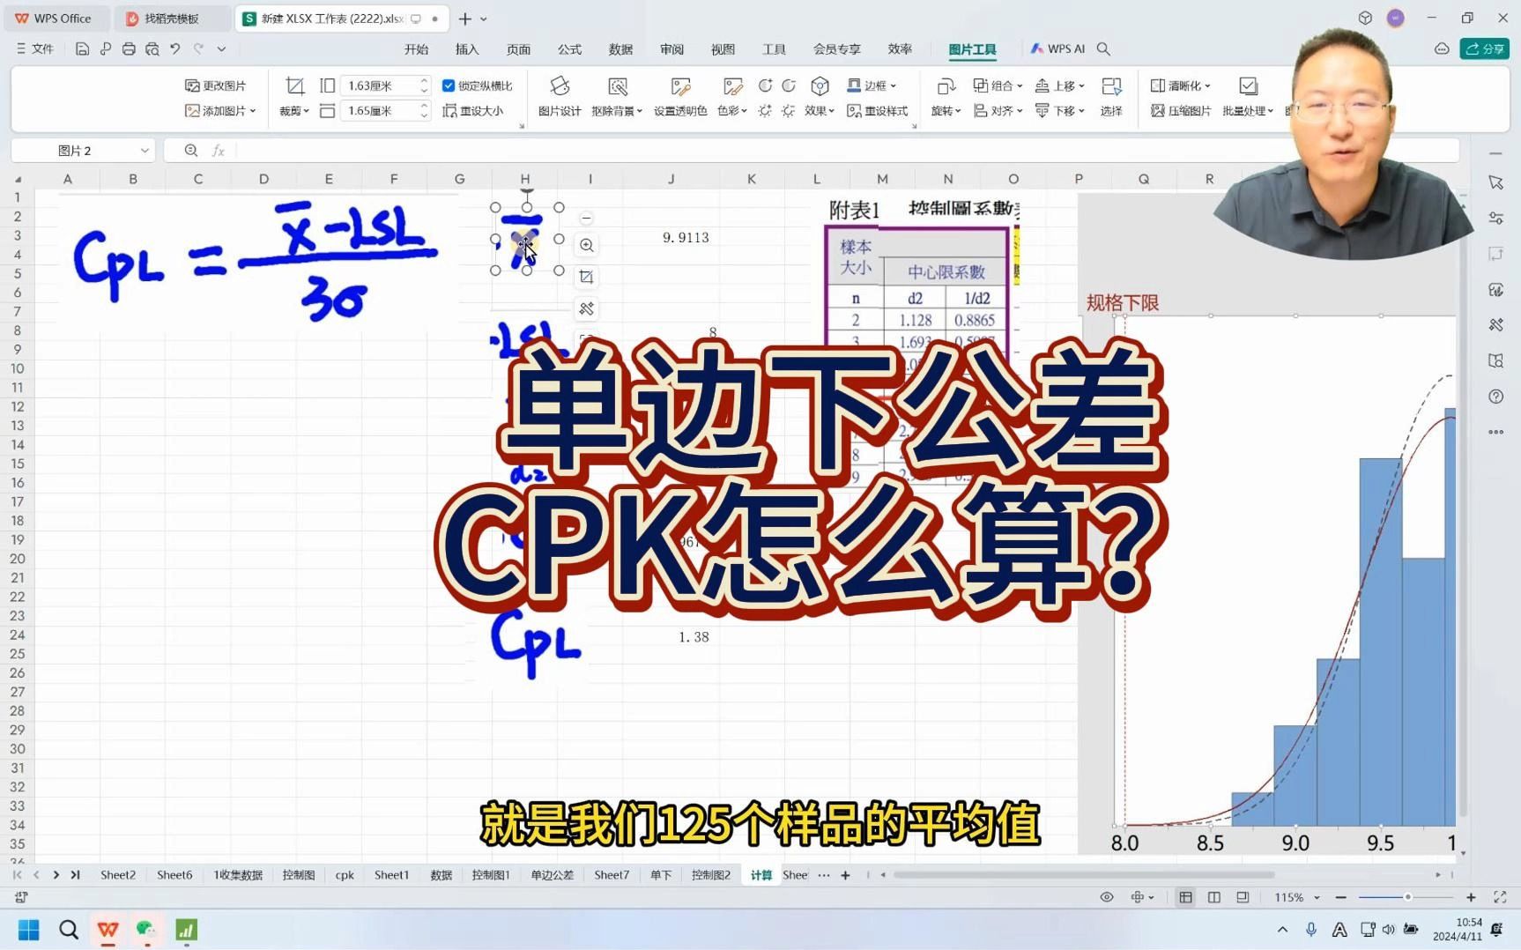The width and height of the screenshot is (1521, 950).
Task: Switch to the 公式 (Formulas) ribbon tab
Action: click(x=569, y=49)
